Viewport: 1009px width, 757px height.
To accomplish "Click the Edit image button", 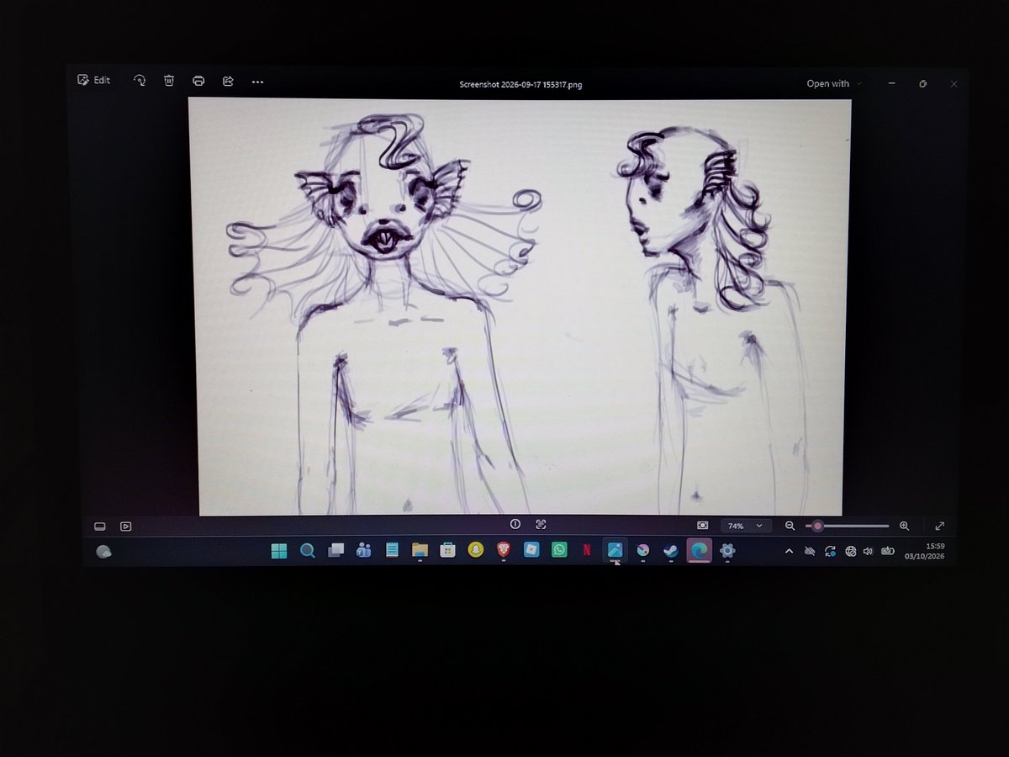I will click(93, 80).
